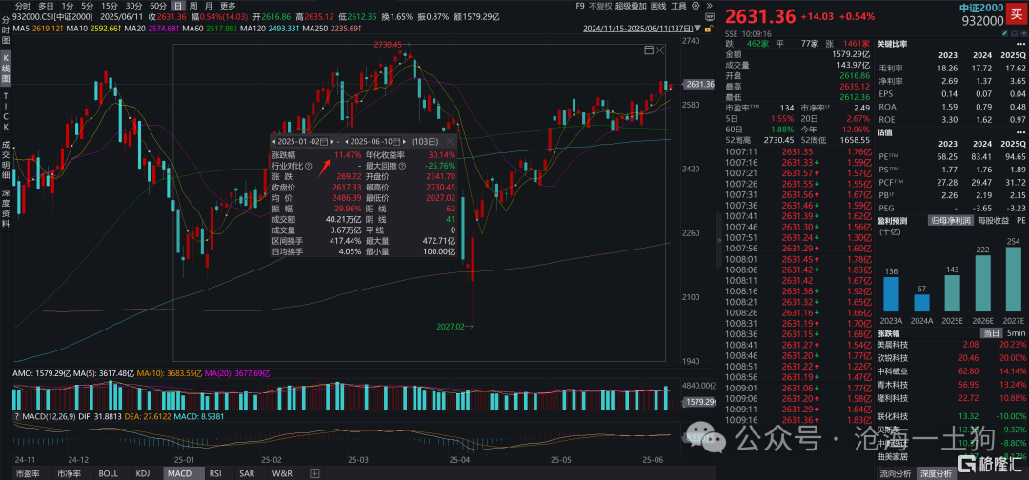Image resolution: width=1029 pixels, height=480 pixels.
Task: Select the 60分 period
Action: click(x=158, y=6)
